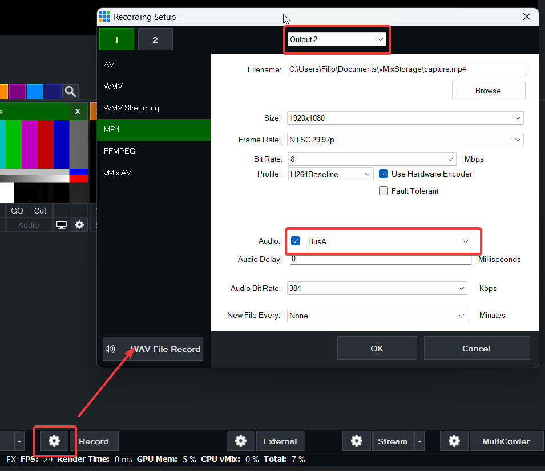Image resolution: width=545 pixels, height=471 pixels.
Task: Click the WAV File Record button
Action: tap(152, 349)
